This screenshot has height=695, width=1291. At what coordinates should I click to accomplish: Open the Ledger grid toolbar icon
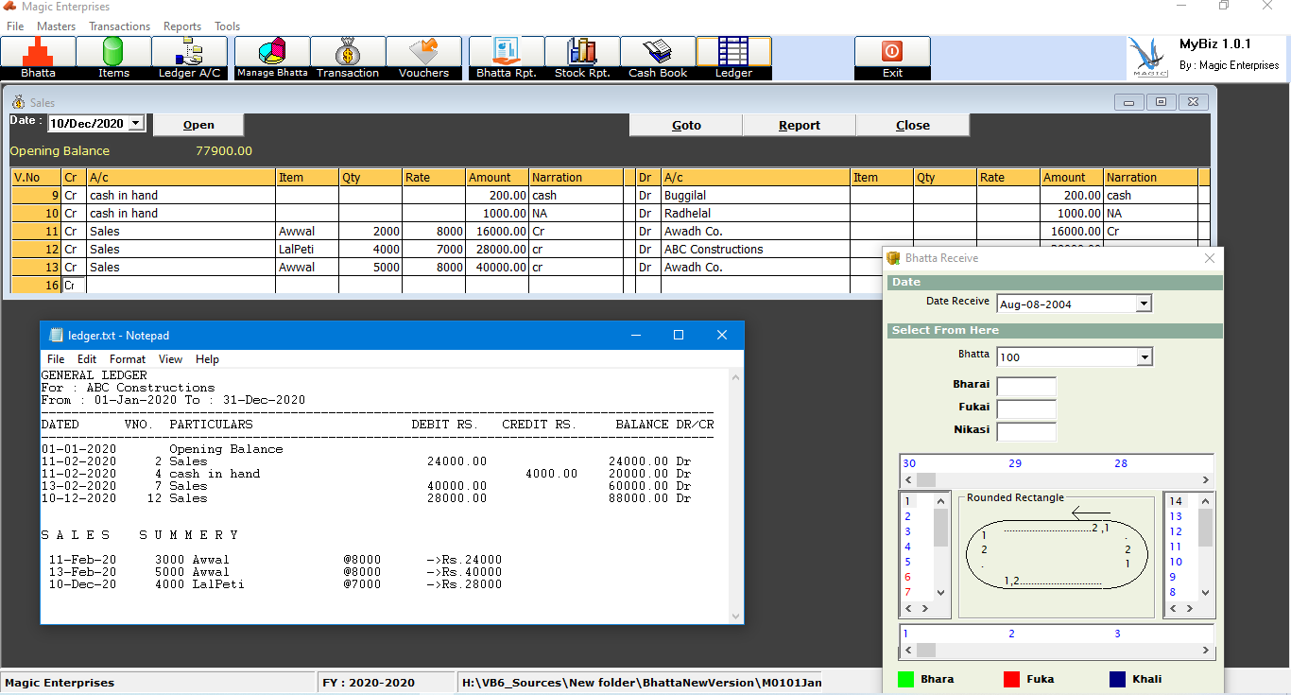pyautogui.click(x=733, y=58)
